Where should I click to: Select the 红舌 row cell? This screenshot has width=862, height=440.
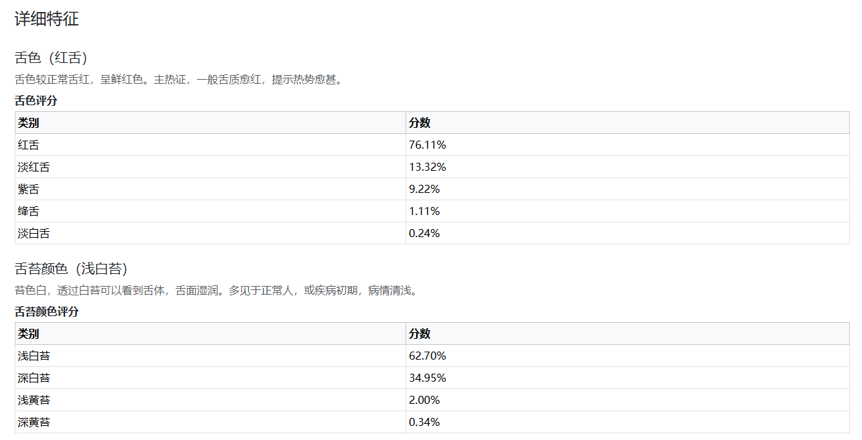[210, 145]
